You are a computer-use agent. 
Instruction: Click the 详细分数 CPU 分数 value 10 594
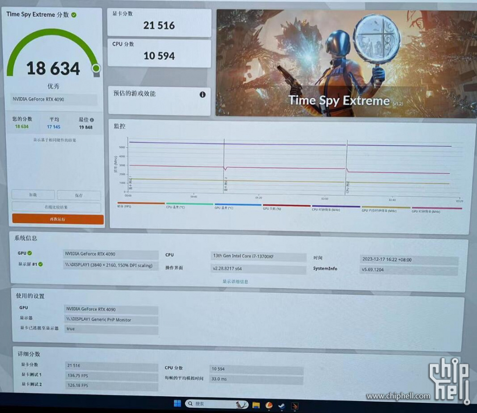256,369
